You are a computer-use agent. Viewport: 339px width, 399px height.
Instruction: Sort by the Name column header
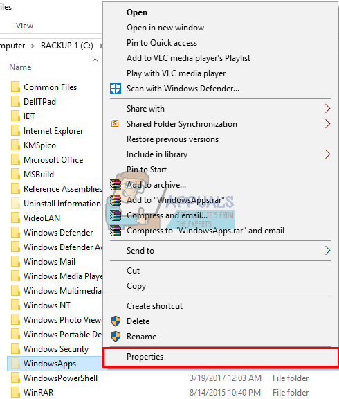[20, 67]
